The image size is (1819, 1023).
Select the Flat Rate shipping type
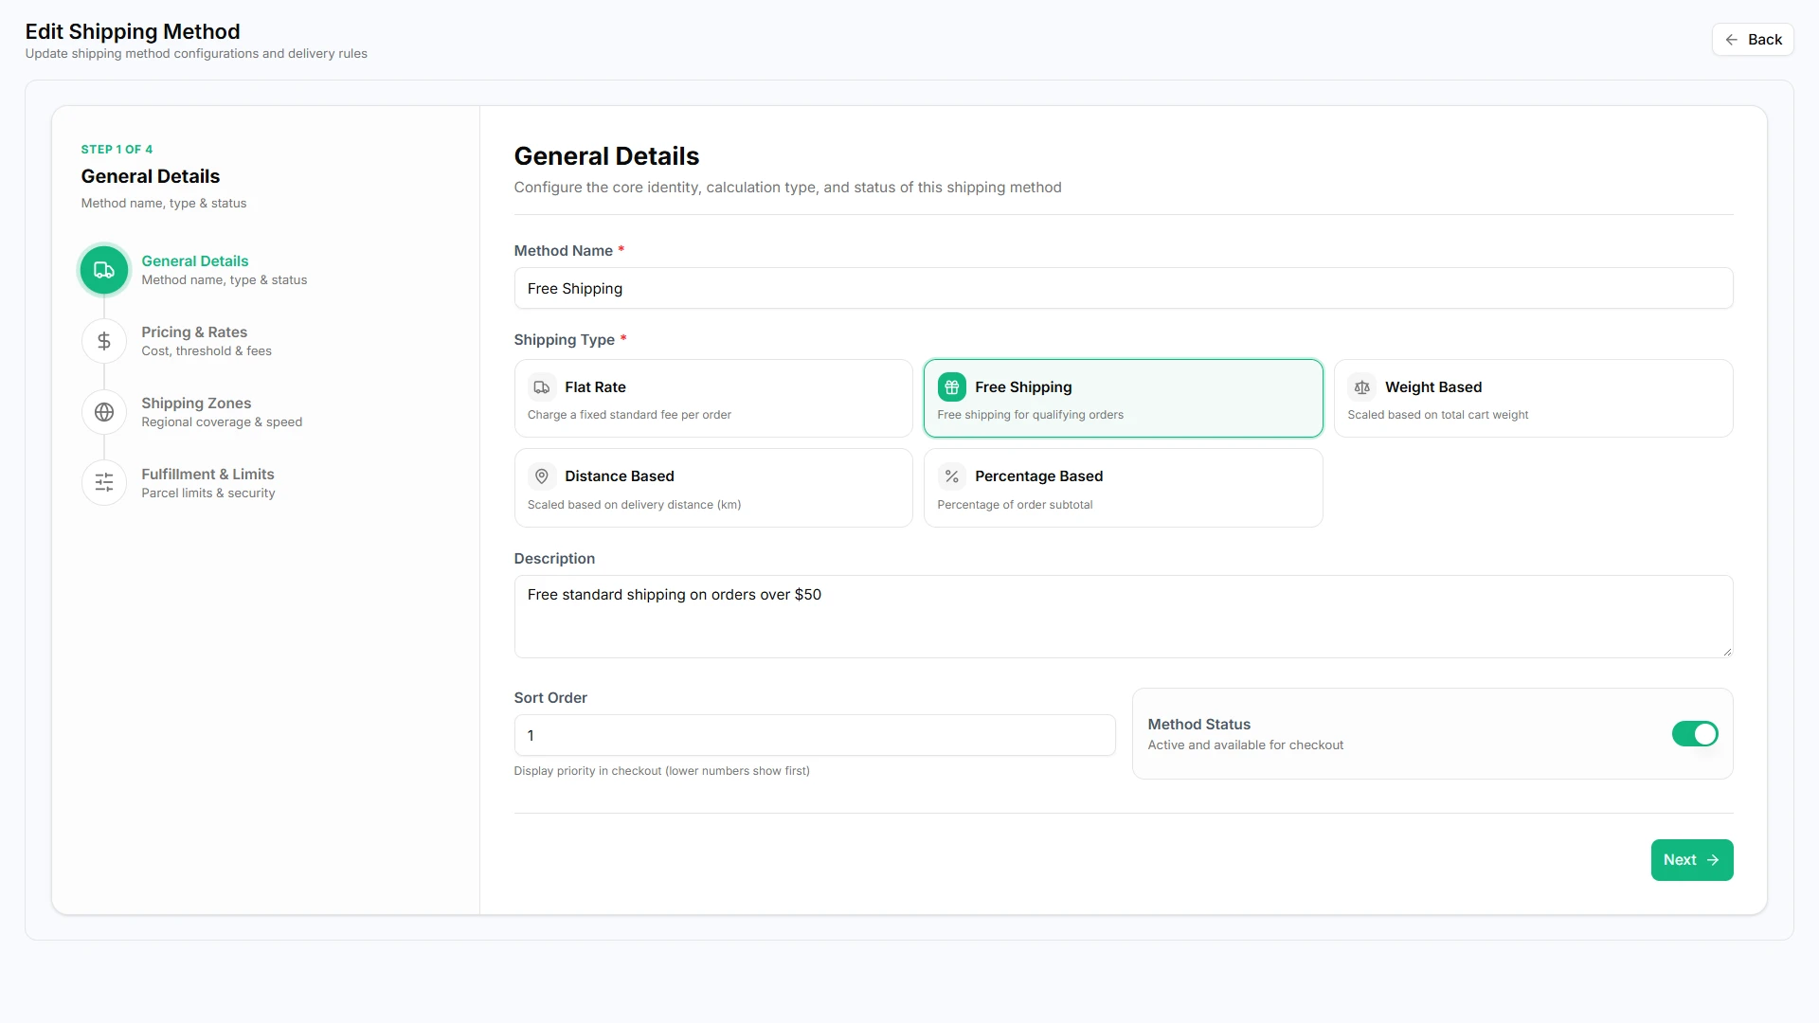(x=713, y=398)
